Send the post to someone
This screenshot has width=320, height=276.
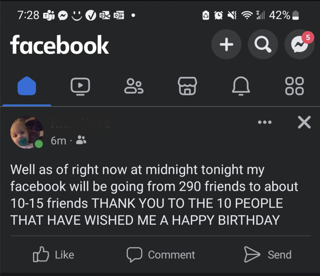tap(268, 255)
